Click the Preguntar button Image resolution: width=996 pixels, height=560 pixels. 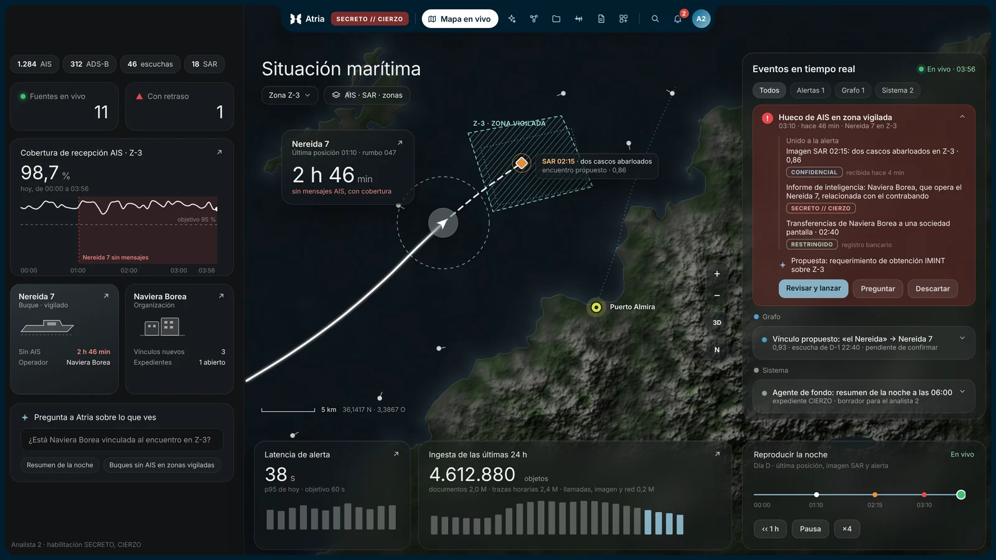tap(878, 289)
